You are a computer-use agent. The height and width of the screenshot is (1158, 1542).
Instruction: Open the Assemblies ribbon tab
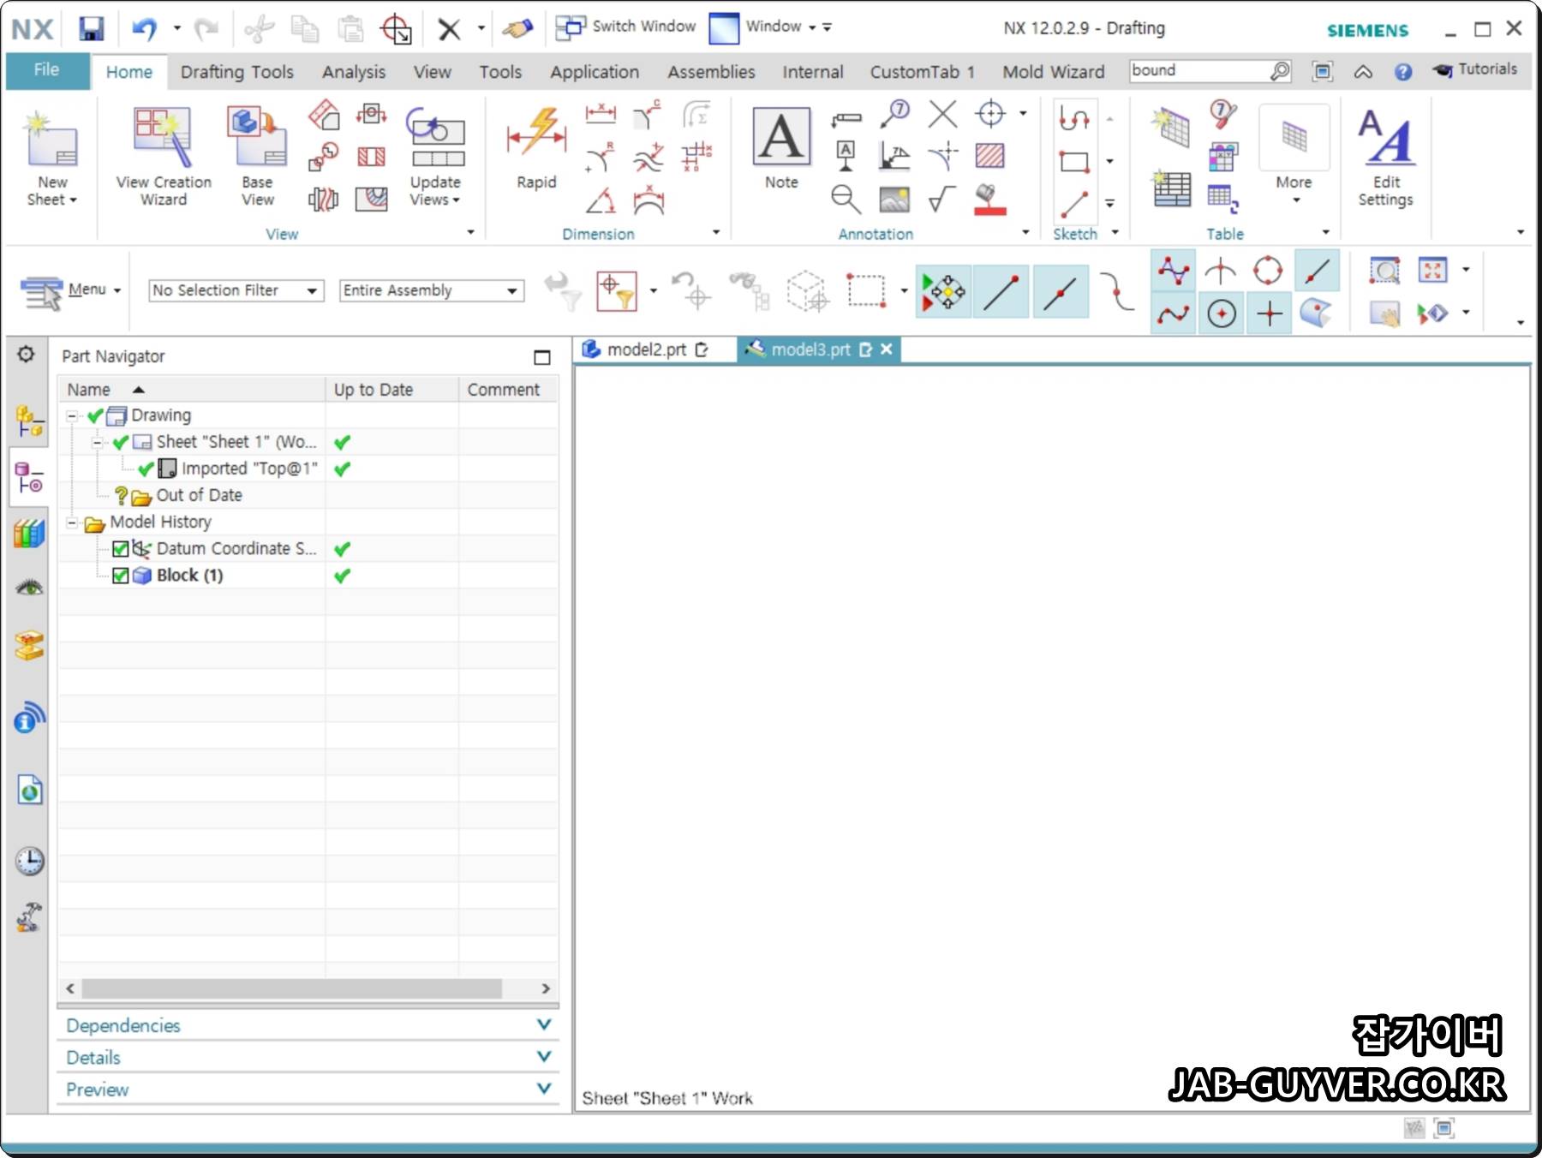711,72
